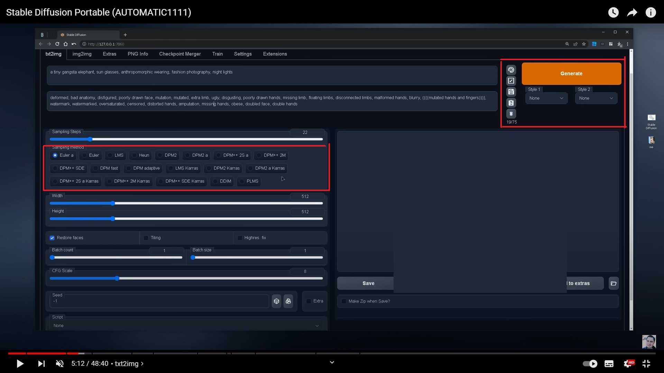Expand the txt2img chapter chevron
The height and width of the screenshot is (373, 664).
tap(142, 364)
